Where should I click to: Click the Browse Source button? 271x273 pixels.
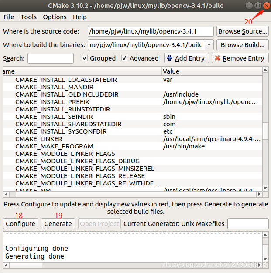click(242, 31)
